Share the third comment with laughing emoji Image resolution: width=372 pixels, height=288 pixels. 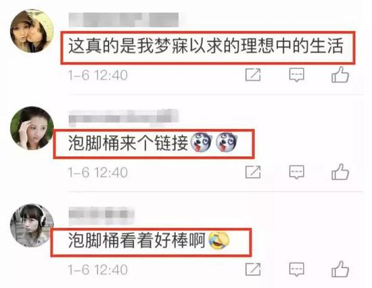click(253, 269)
